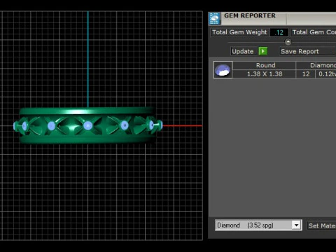Collapse the panel with the round arrow

(288, 42)
